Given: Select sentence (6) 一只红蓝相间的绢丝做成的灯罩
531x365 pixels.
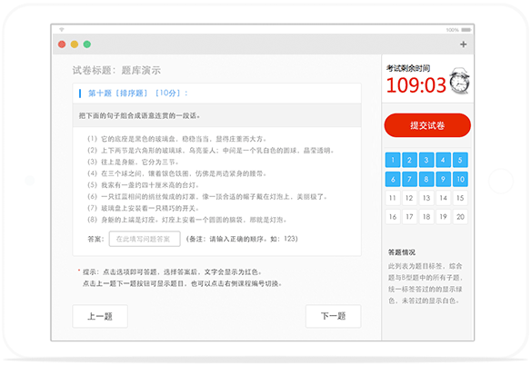Looking at the screenshot, I should (x=207, y=196).
